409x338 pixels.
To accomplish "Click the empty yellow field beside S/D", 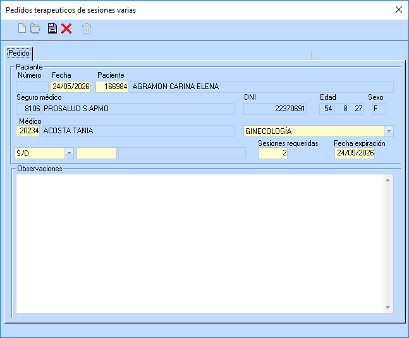I will pyautogui.click(x=97, y=154).
